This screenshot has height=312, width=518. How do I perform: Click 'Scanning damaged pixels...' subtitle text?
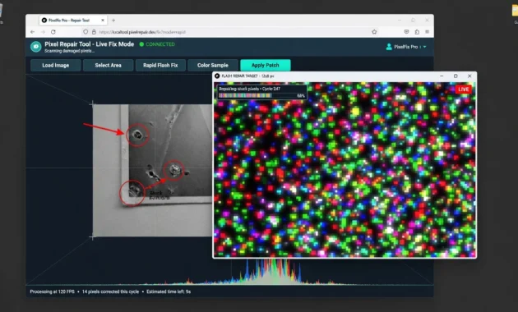pos(69,51)
